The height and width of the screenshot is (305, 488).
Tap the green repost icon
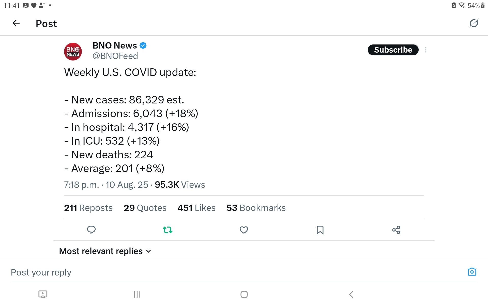tap(167, 230)
